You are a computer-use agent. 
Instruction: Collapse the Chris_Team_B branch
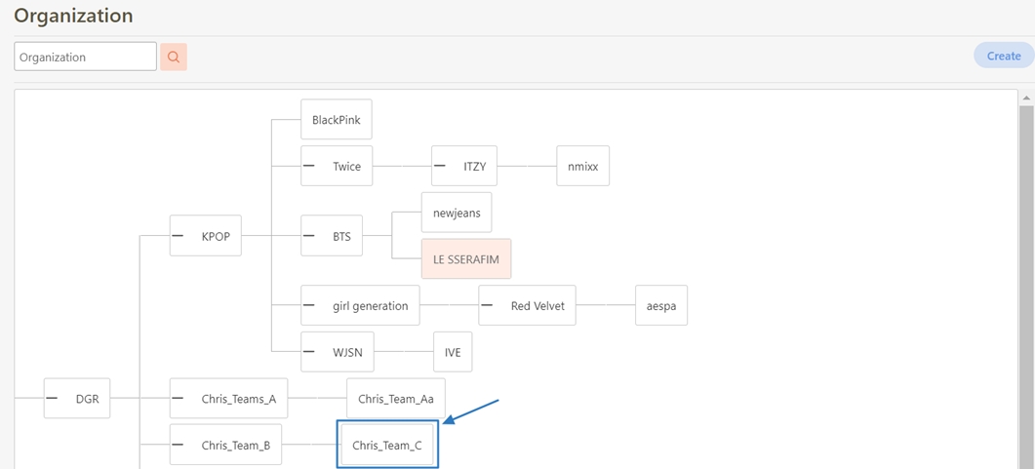178,445
